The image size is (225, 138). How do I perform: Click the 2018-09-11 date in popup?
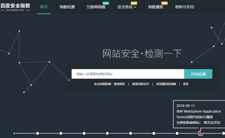[x=185, y=106]
